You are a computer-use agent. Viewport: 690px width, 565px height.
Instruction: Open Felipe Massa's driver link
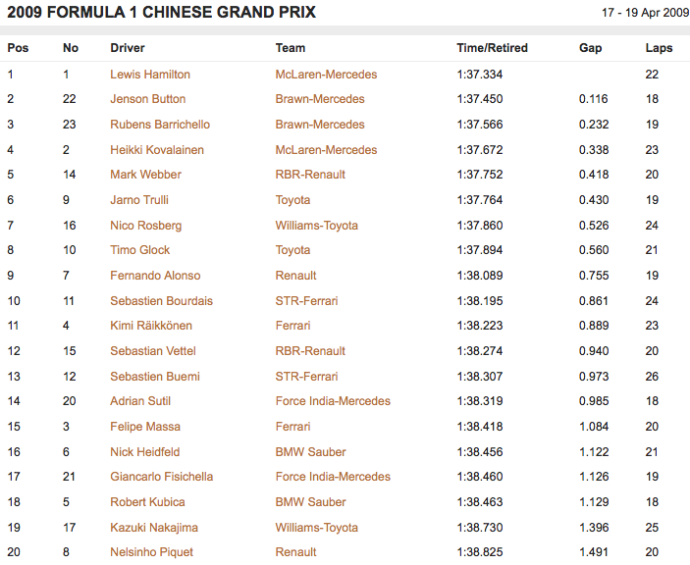tap(143, 427)
